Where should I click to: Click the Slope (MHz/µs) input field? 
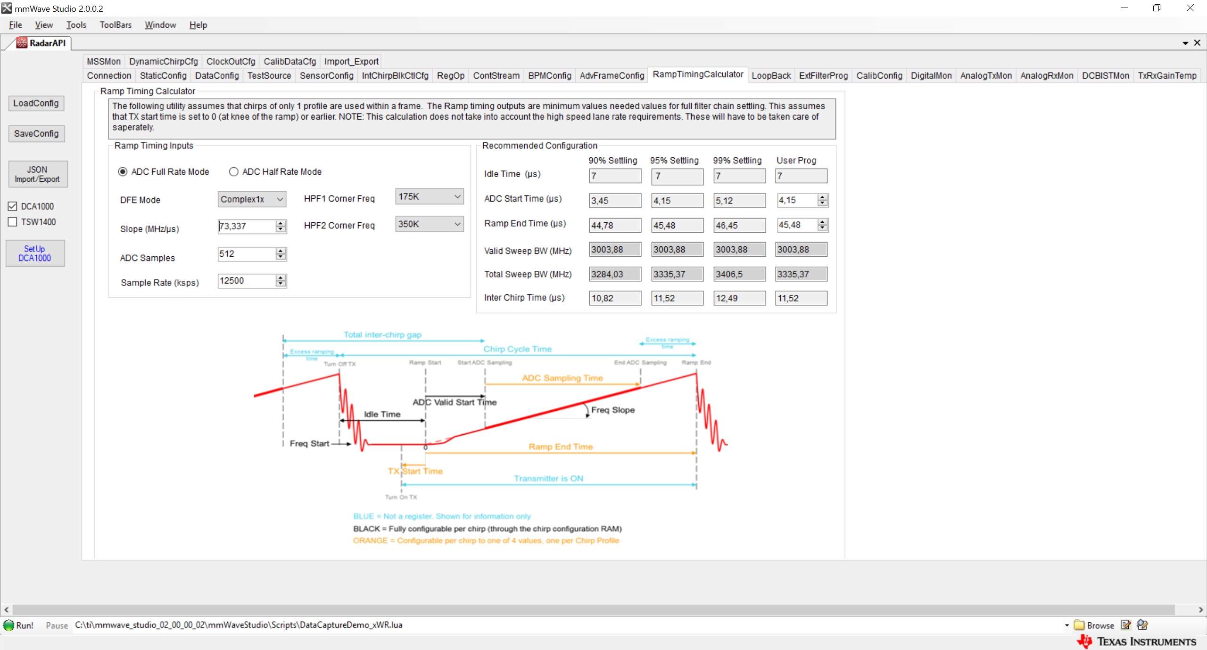point(247,226)
